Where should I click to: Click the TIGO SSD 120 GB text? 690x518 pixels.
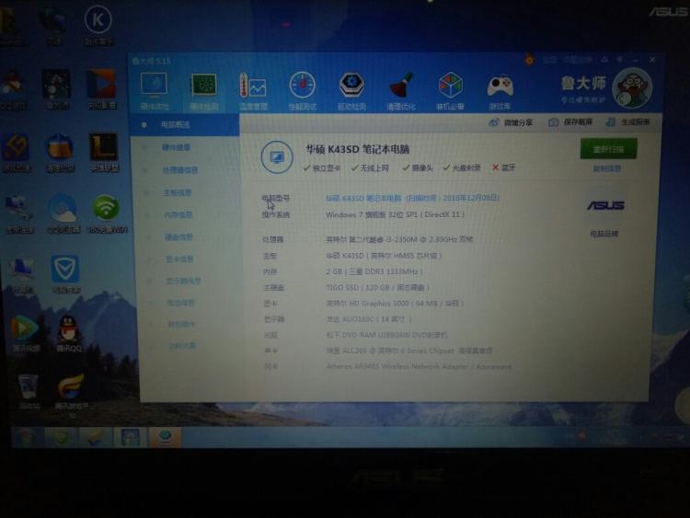point(377,287)
